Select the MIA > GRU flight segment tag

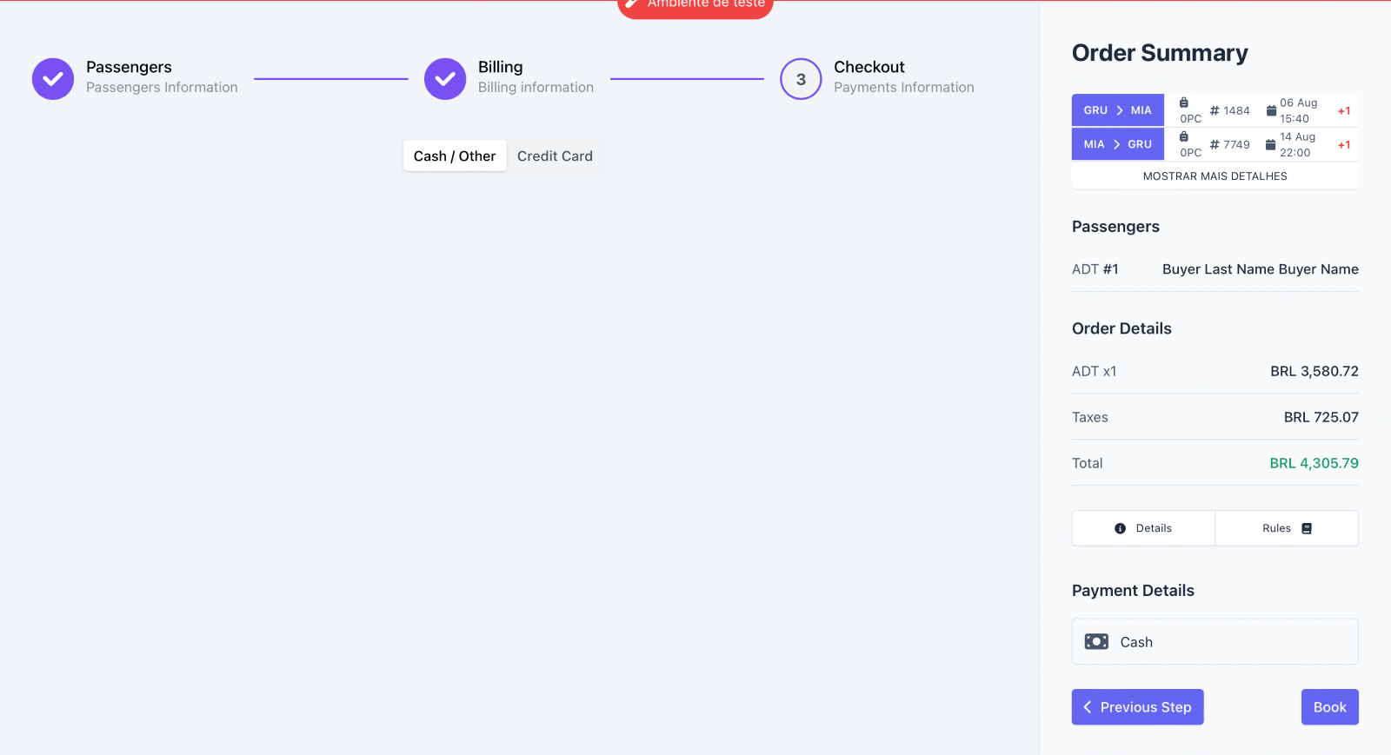(1118, 144)
